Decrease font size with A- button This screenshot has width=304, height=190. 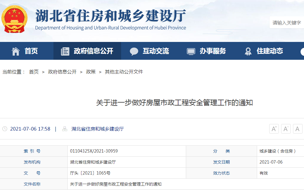tap(286, 129)
